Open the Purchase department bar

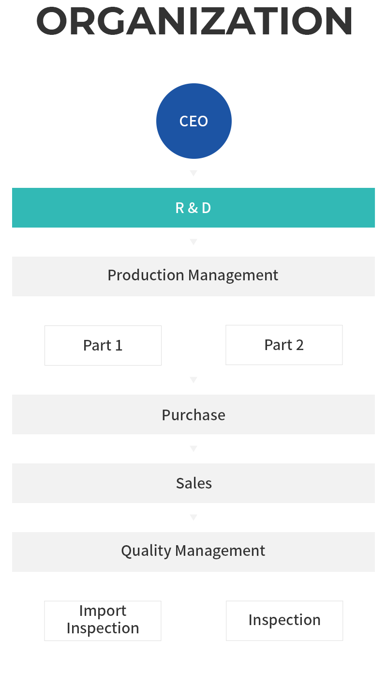193,414
